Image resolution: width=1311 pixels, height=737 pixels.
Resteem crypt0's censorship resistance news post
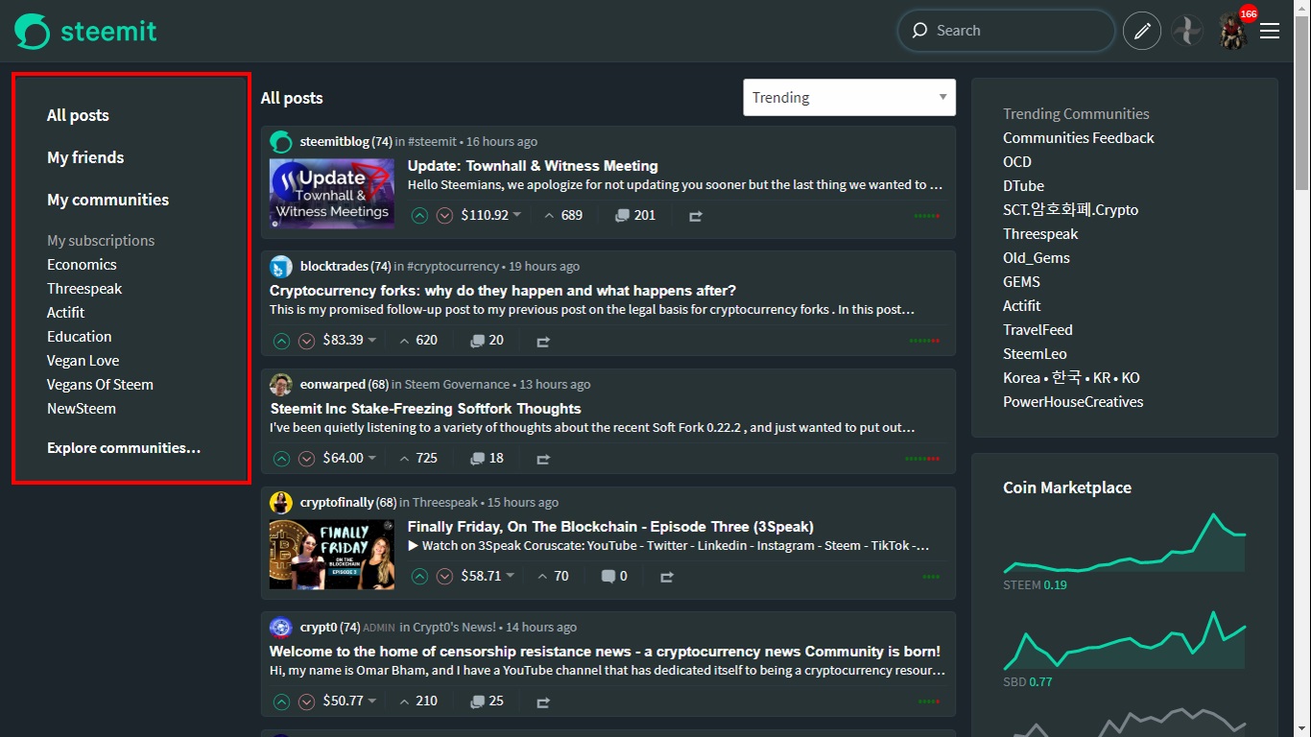click(x=543, y=701)
